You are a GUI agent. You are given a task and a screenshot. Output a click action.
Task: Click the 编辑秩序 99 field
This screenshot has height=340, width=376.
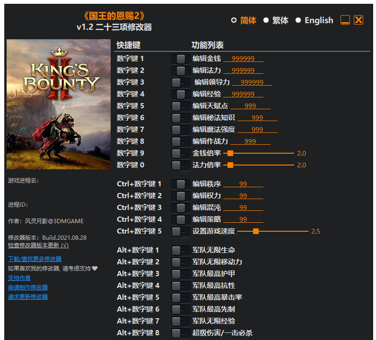(243, 184)
